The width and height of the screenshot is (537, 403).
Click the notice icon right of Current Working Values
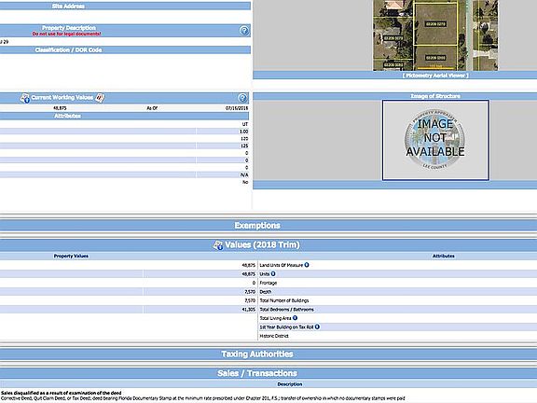pyautogui.click(x=100, y=98)
